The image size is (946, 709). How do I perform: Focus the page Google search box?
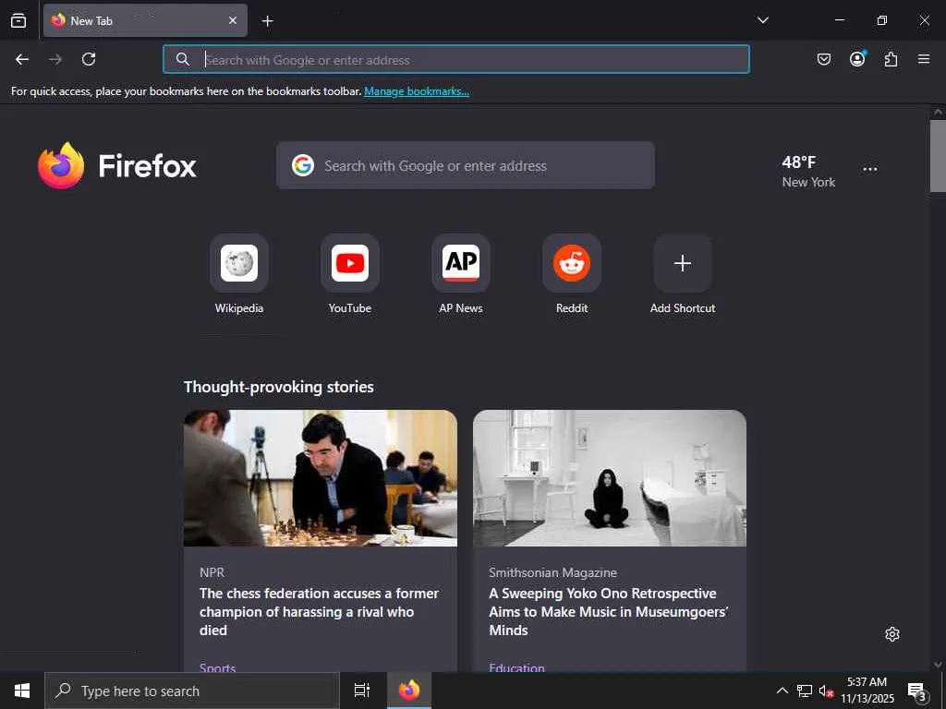pos(466,165)
